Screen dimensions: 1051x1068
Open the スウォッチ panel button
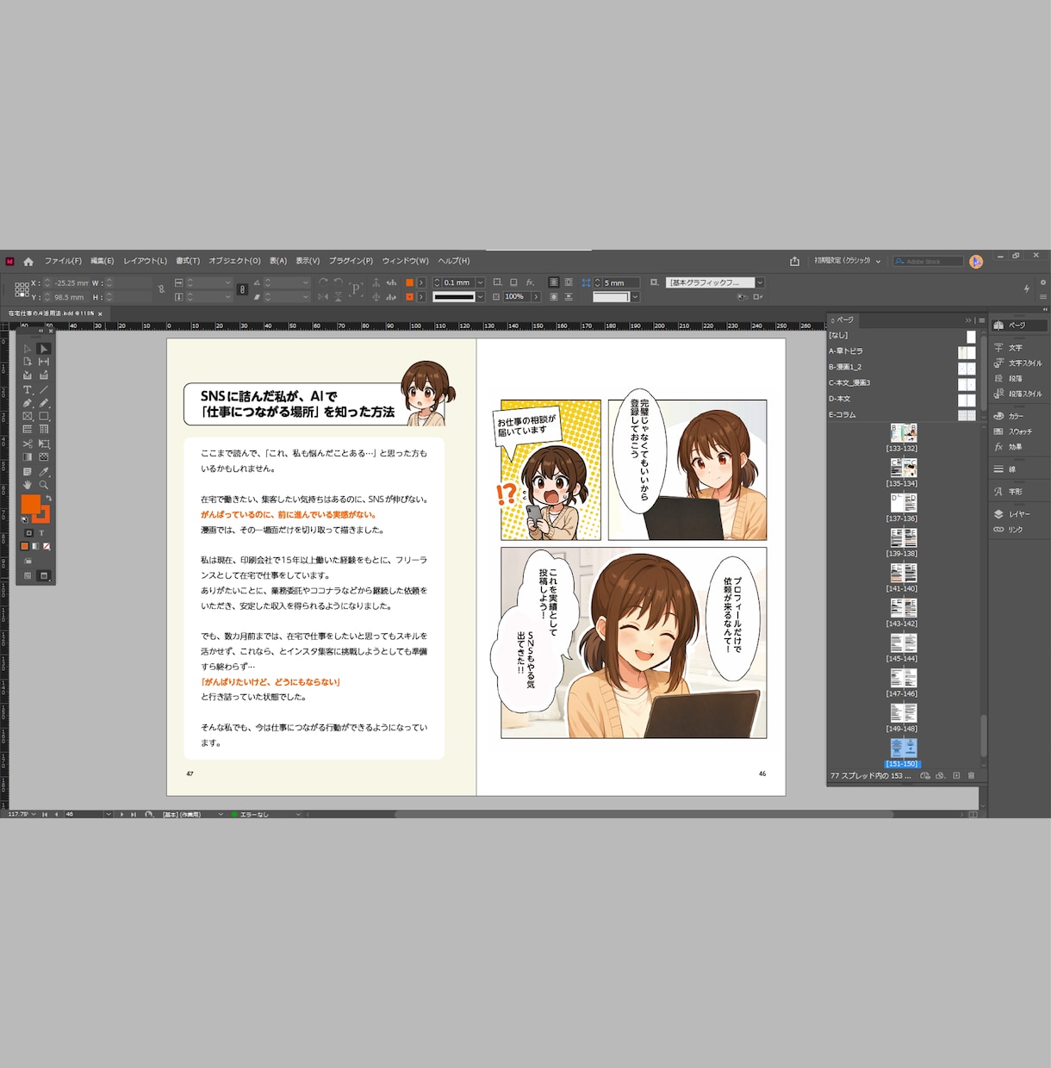pos(1013,432)
